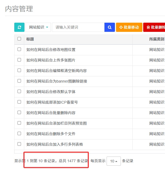Click the blue search magnifier button
The height and width of the screenshot is (170, 165).
110,27
